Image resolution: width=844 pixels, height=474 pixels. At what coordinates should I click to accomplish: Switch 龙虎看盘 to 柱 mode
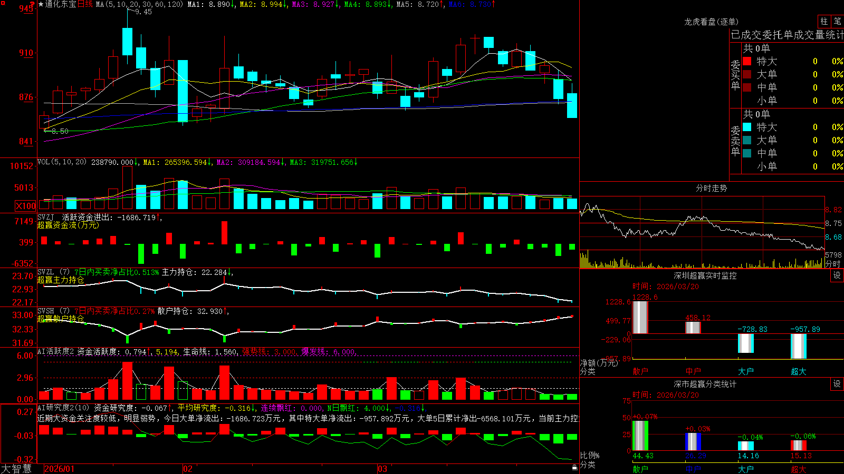point(824,21)
